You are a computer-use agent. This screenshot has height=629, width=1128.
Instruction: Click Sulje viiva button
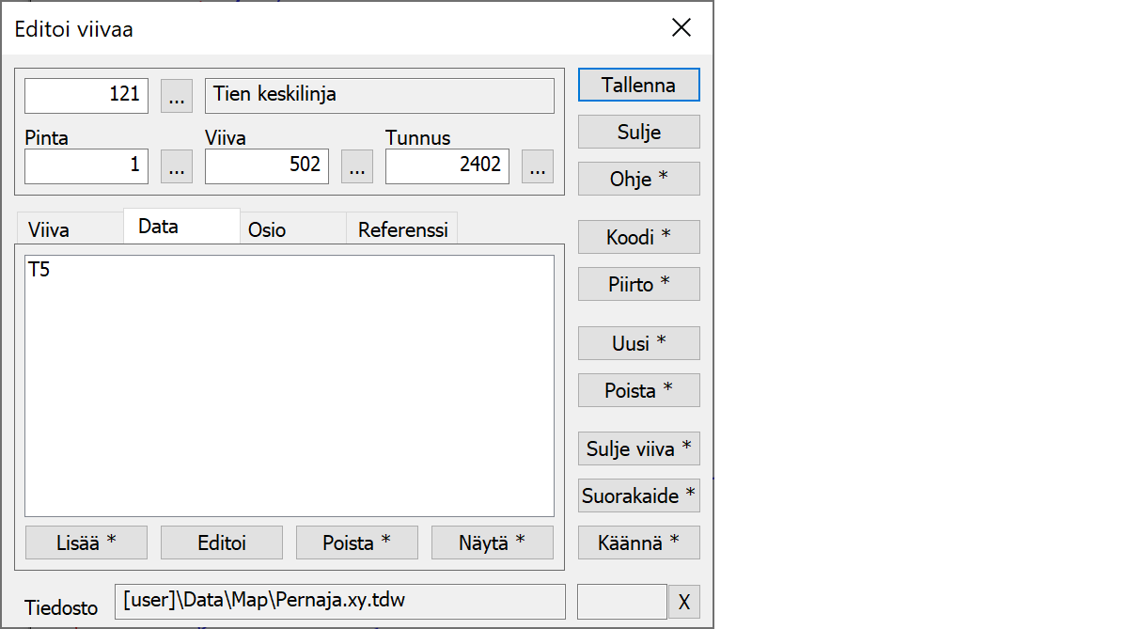(638, 448)
